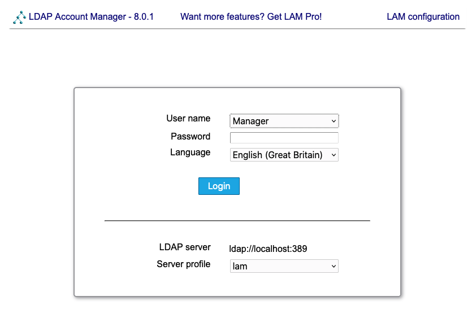
Task: Open LAM configuration
Action: click(423, 16)
